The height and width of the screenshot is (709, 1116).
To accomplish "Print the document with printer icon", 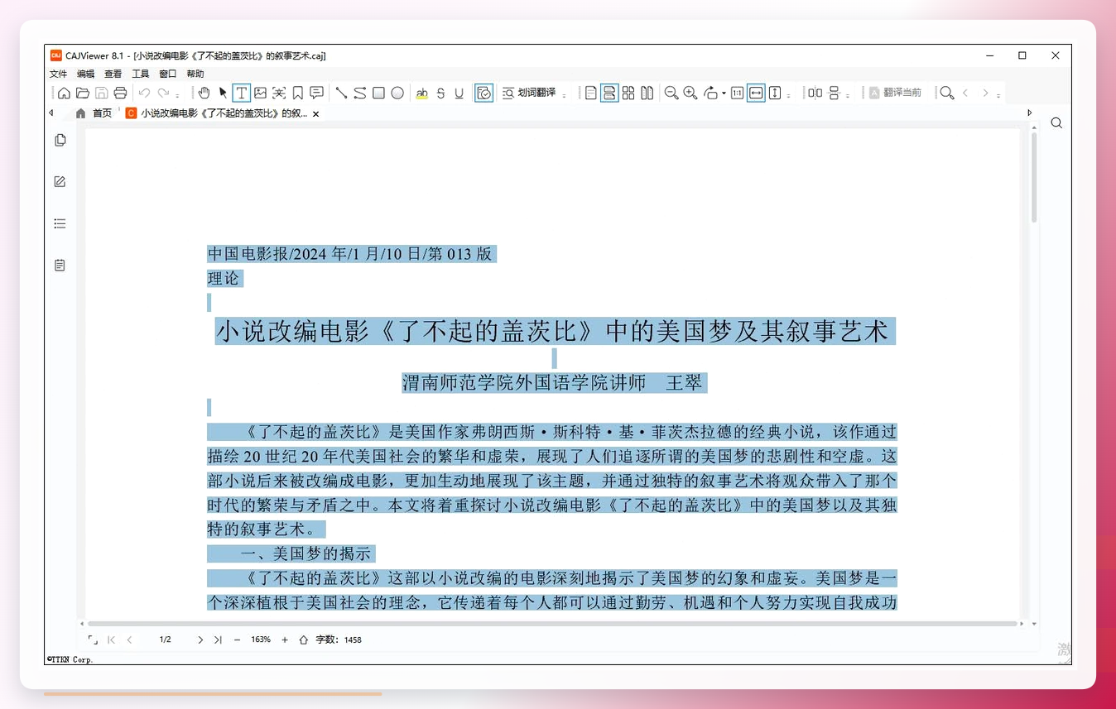I will click(120, 93).
